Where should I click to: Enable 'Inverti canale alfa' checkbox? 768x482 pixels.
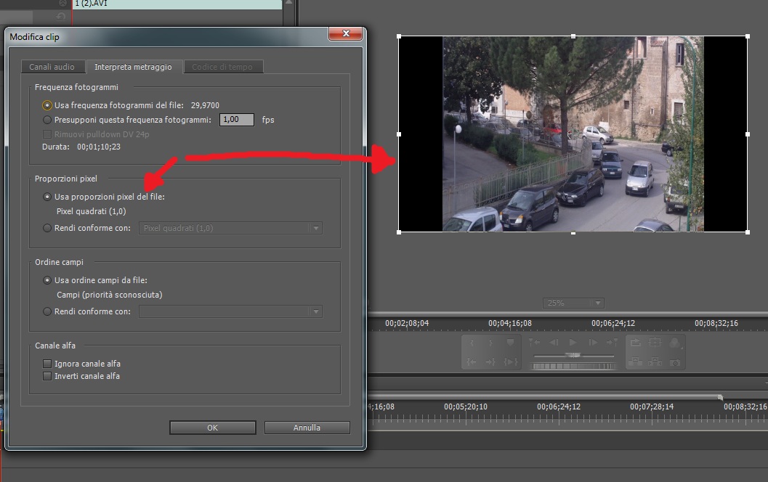coord(47,376)
